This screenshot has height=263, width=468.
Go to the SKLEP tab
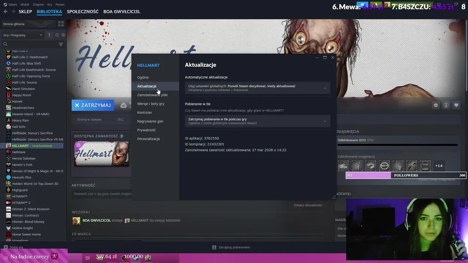(x=25, y=12)
